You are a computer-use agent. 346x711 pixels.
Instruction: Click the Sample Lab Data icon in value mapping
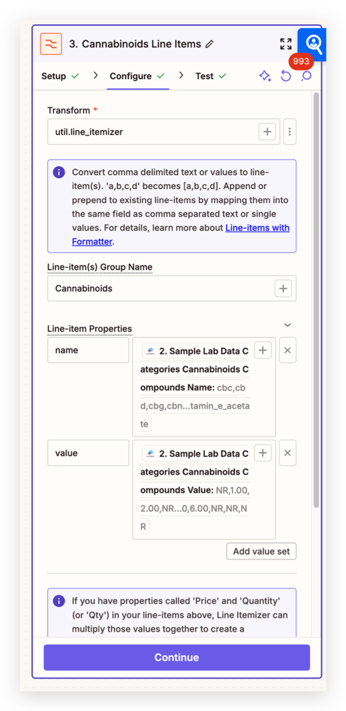(x=150, y=454)
